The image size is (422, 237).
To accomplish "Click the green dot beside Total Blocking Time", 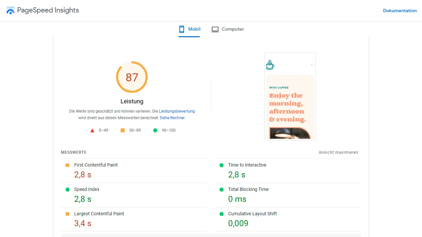I will click(222, 190).
